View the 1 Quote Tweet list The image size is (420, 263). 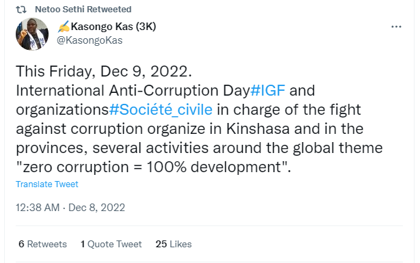tap(111, 244)
